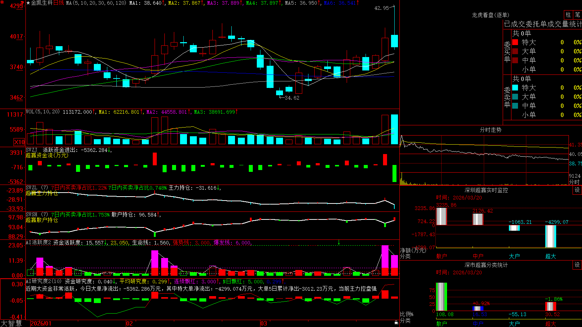
Task: Click the lock icon on the date axis
Action: tap(396, 322)
